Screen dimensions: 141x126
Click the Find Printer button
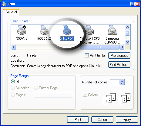[x=119, y=65]
